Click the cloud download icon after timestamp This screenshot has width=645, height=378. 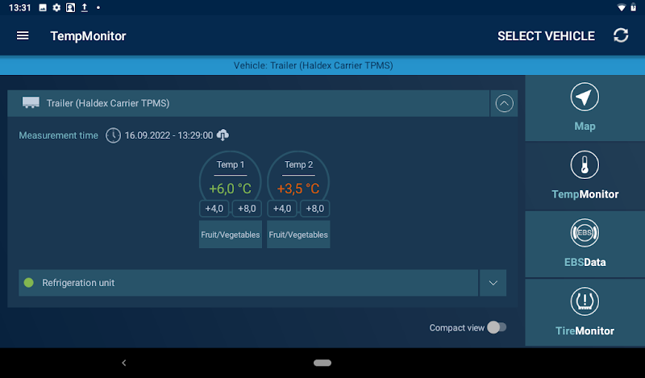(x=223, y=135)
